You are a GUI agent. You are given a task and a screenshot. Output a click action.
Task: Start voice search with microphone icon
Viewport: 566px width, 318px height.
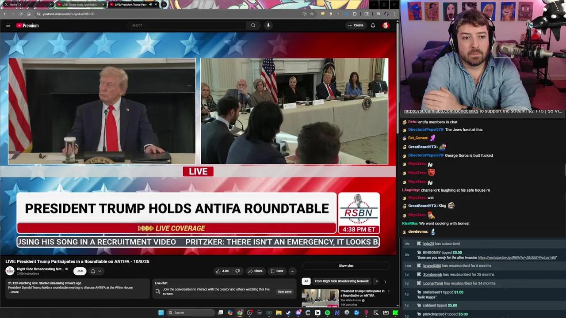click(268, 25)
